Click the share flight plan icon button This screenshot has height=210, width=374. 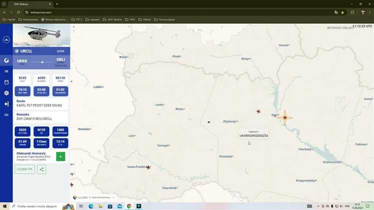tap(41, 169)
